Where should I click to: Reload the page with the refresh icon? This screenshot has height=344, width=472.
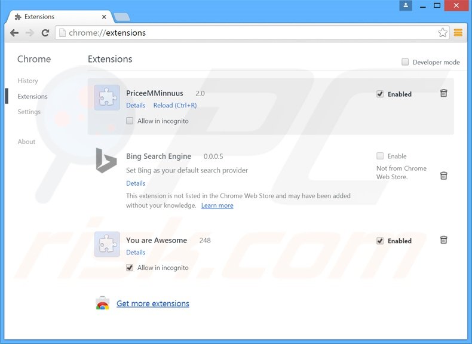(45, 33)
